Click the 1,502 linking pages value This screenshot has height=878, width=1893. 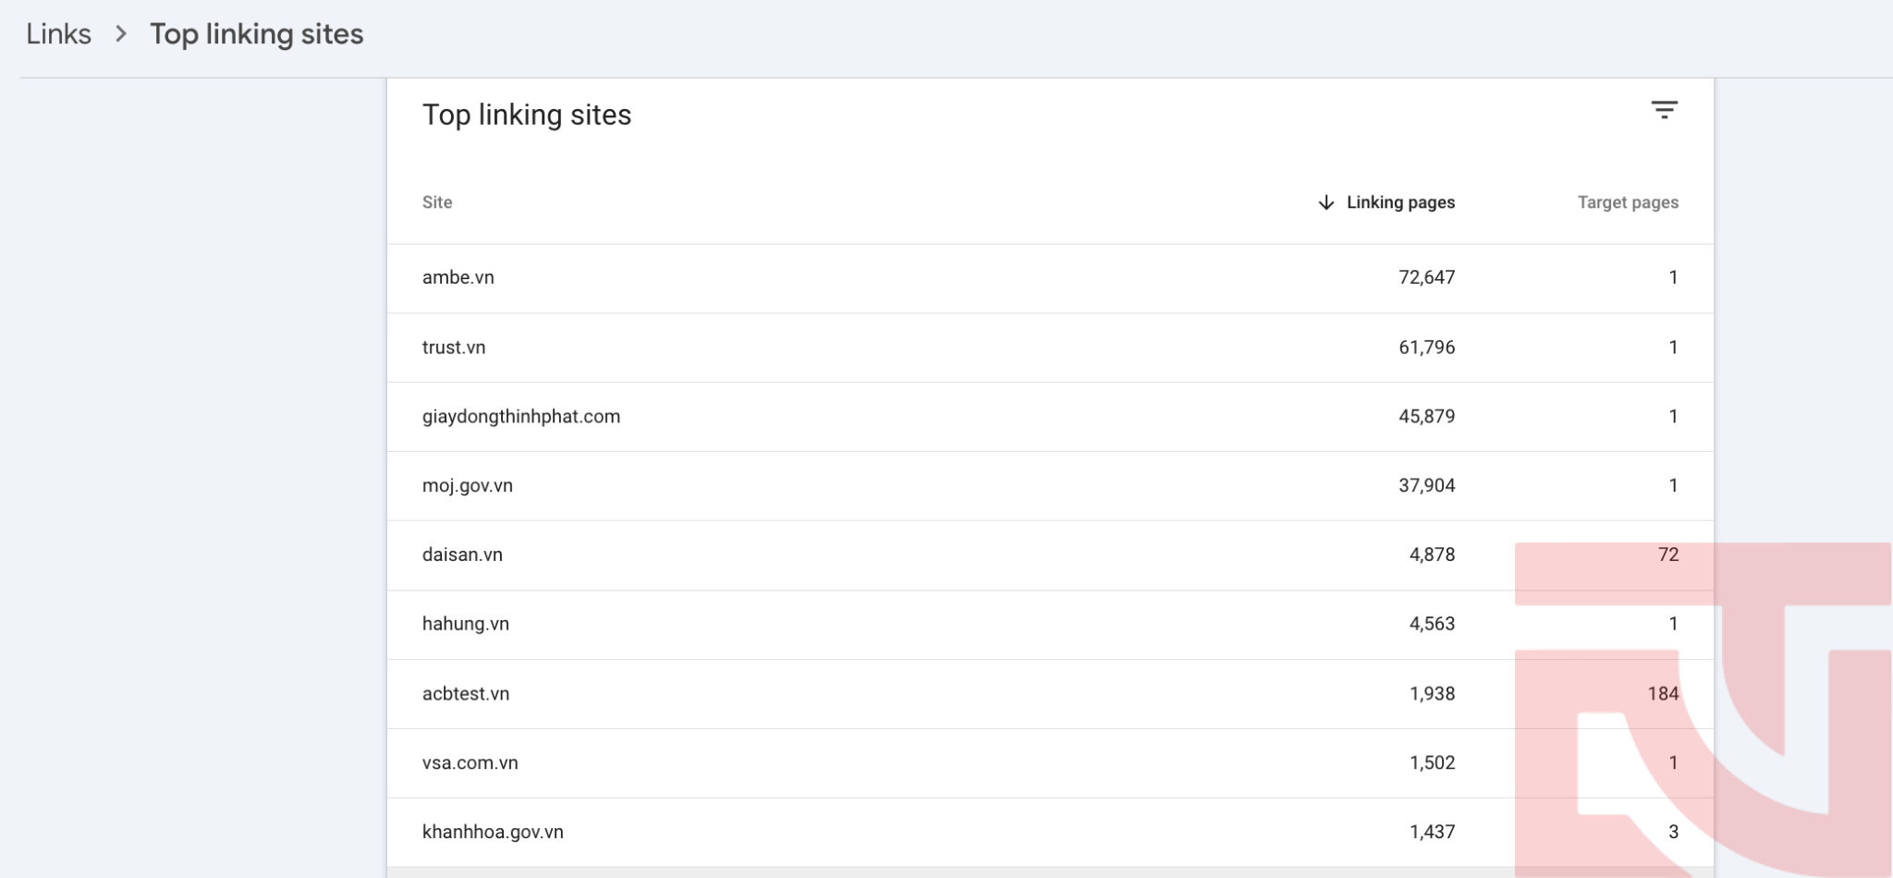pos(1432,763)
